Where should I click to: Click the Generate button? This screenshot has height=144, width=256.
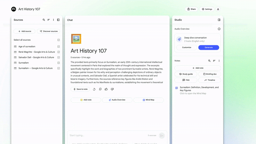tap(209, 47)
